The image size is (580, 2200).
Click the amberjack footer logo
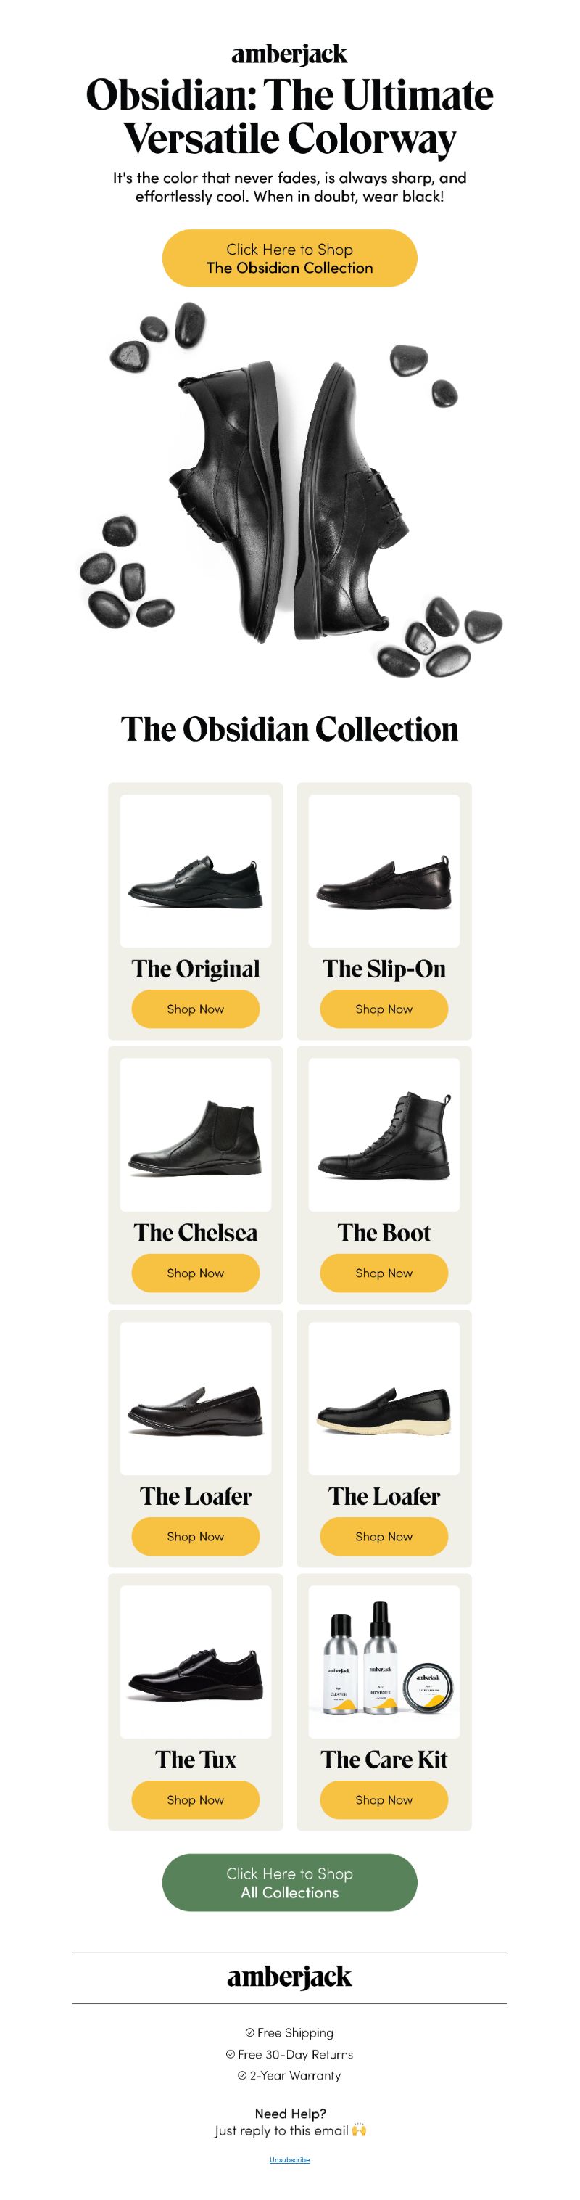(x=289, y=1977)
